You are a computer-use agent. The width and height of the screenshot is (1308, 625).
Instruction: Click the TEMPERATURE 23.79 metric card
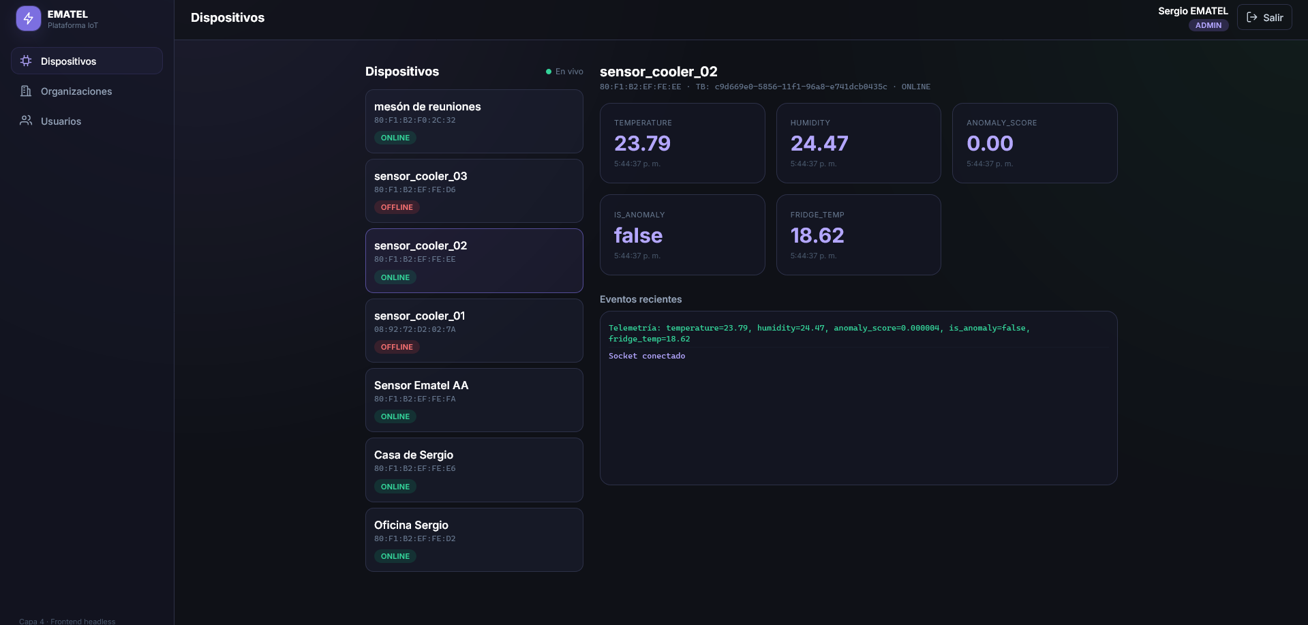[x=682, y=143]
